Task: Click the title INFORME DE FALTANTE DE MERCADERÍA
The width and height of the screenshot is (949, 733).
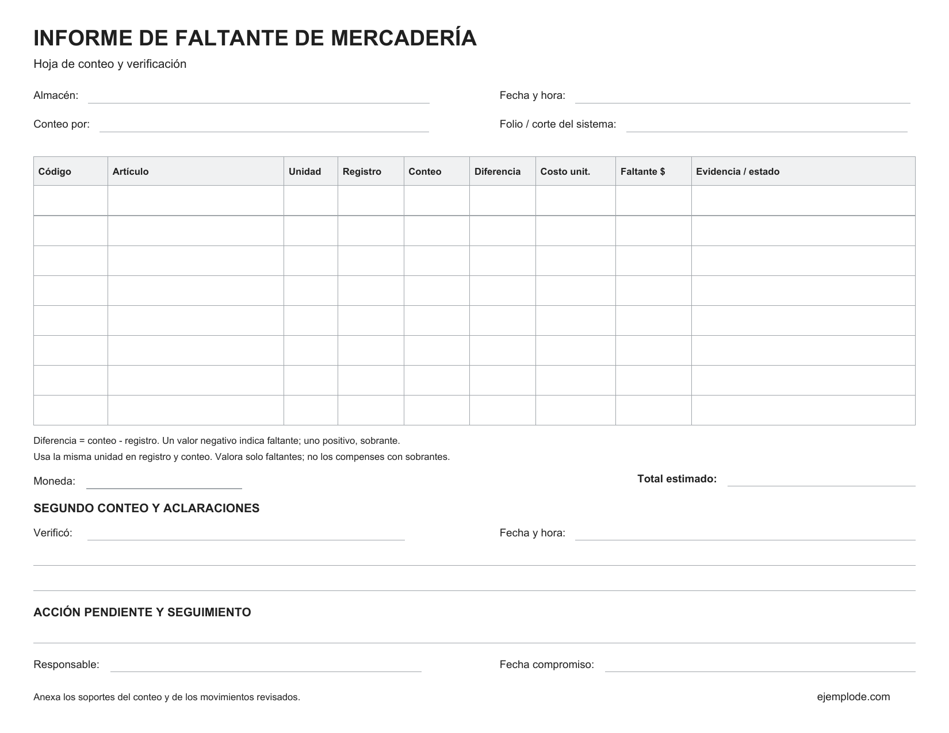Action: tap(255, 38)
